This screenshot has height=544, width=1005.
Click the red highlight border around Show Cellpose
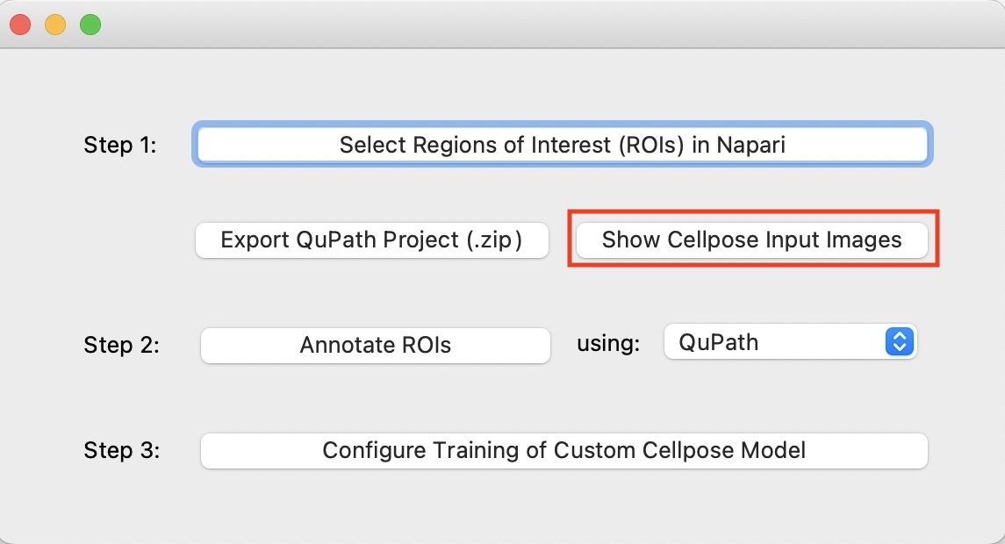pyautogui.click(x=937, y=239)
